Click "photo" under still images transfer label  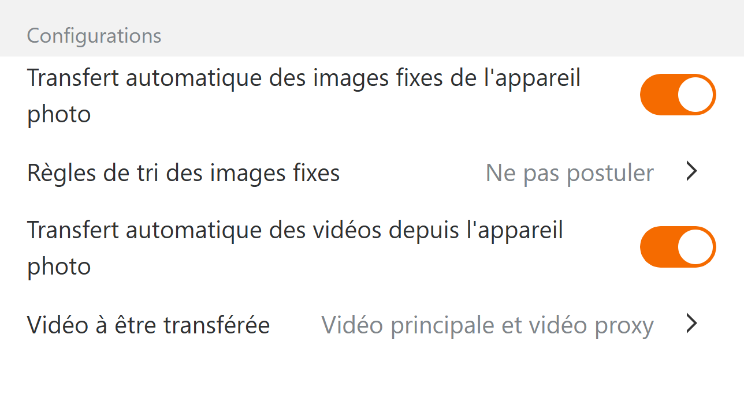[x=59, y=114]
